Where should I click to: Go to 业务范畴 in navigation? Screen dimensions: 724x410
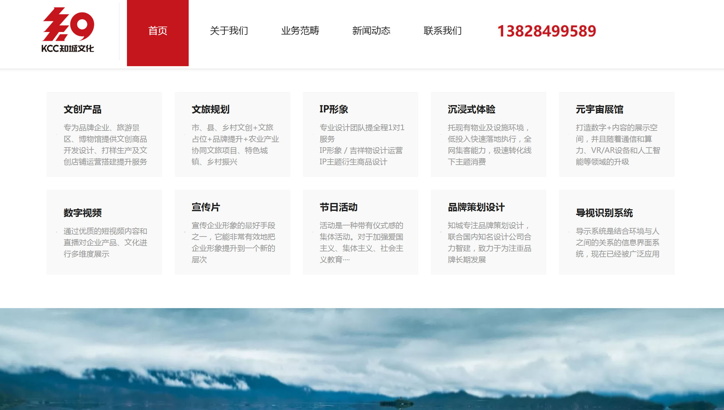pyautogui.click(x=300, y=31)
